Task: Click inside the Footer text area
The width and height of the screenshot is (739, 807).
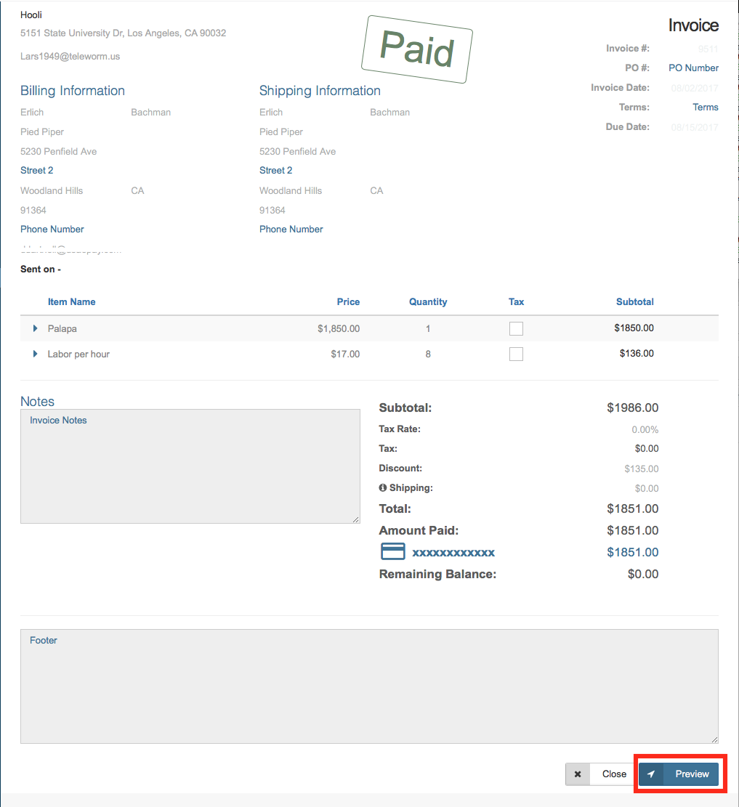Action: 369,686
